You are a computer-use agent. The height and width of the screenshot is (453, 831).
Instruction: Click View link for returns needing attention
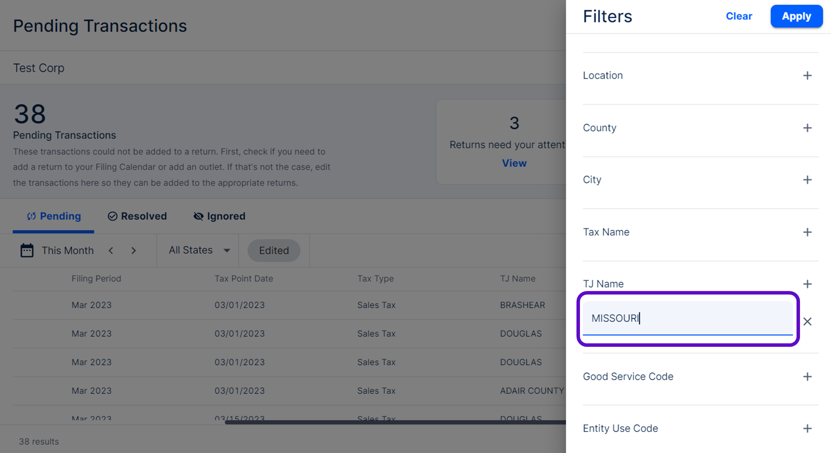(514, 163)
